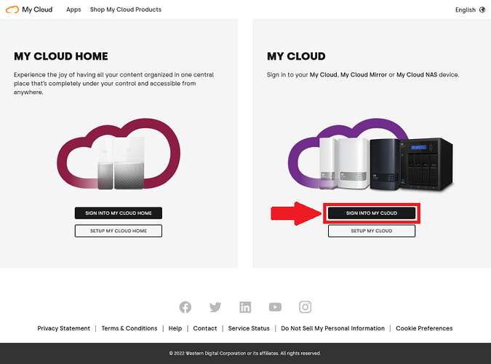
Task: Click the My Cloud NAS devices image
Action: pyautogui.click(x=371, y=154)
